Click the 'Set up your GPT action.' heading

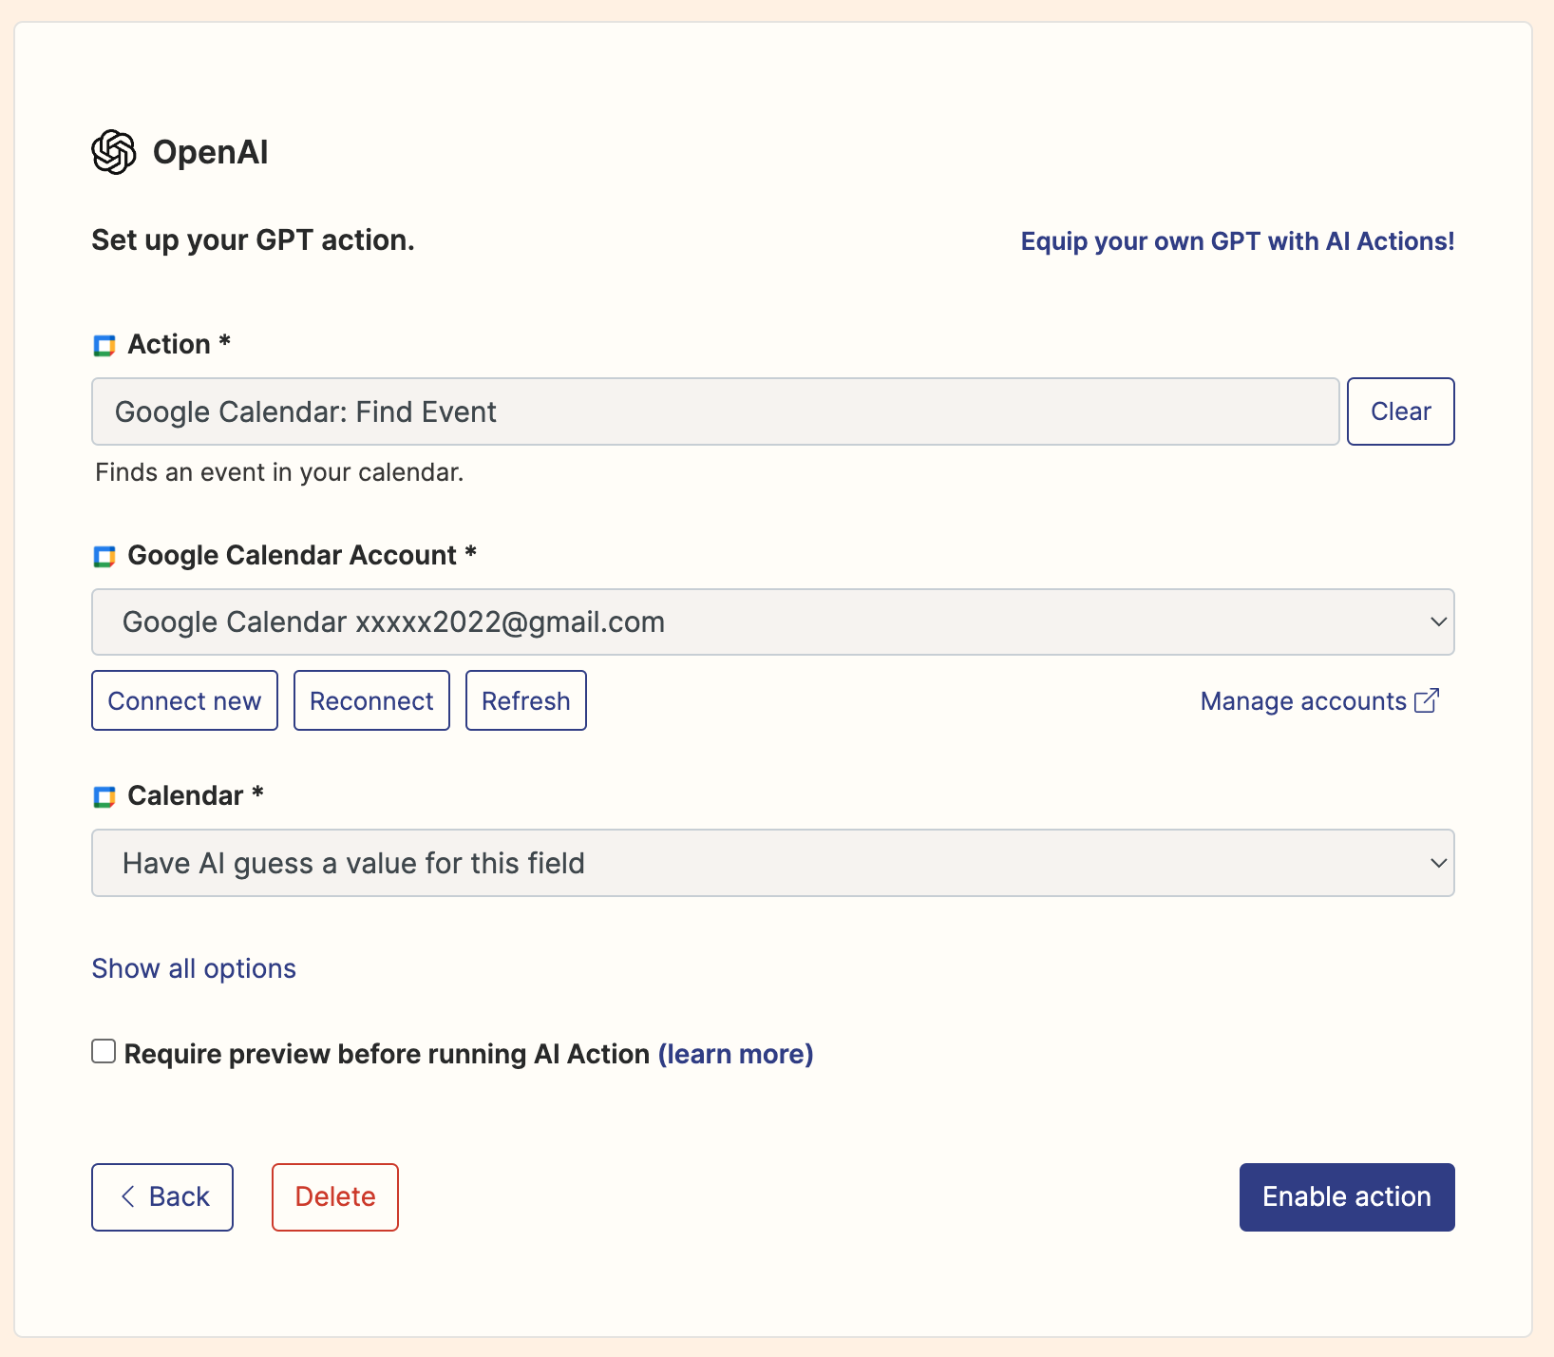[x=253, y=240]
